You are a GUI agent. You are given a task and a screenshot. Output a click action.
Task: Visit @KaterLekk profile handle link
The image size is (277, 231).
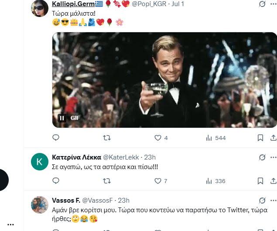(117, 157)
